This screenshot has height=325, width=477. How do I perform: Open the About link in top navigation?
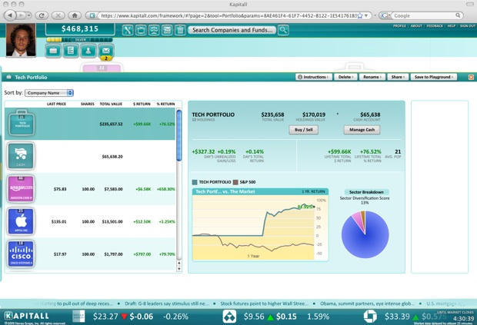[x=416, y=26]
